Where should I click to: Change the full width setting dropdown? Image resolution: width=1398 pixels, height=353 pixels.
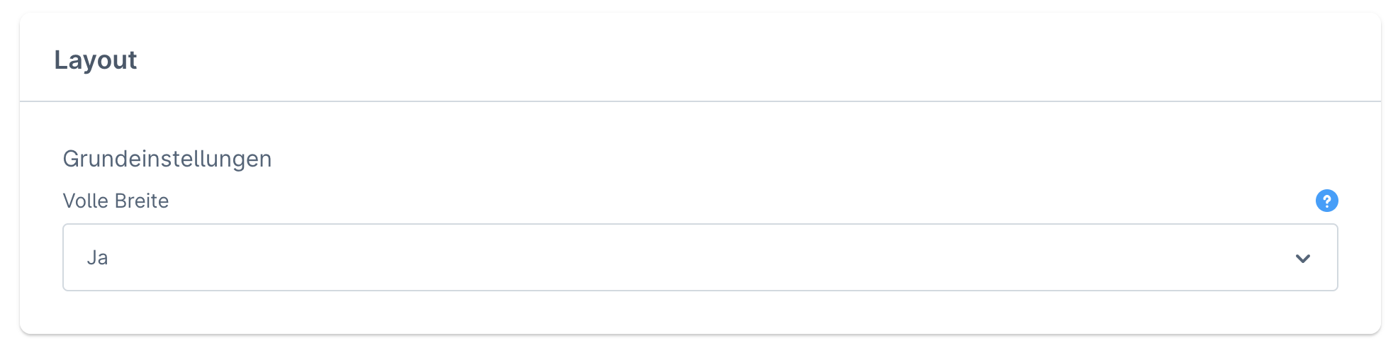pos(700,257)
